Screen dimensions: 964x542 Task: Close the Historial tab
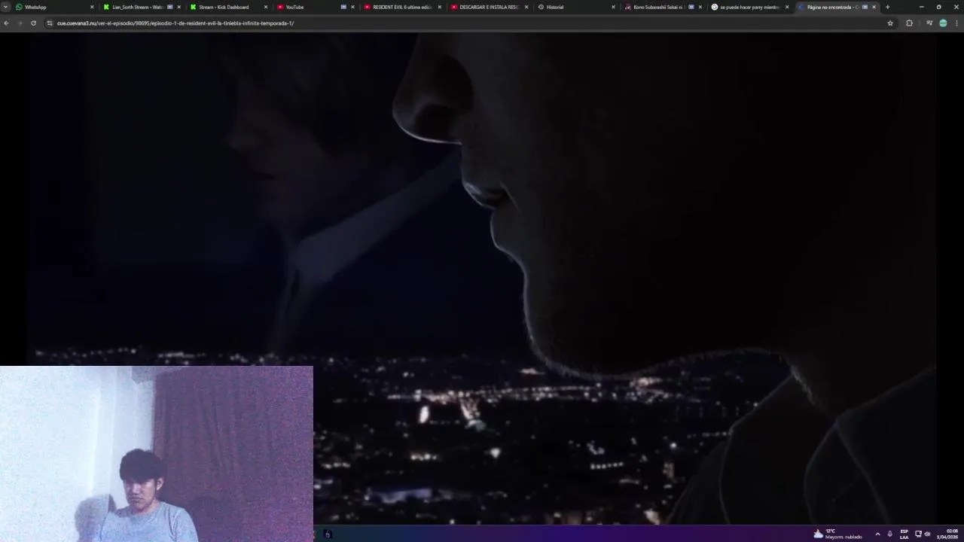click(613, 7)
